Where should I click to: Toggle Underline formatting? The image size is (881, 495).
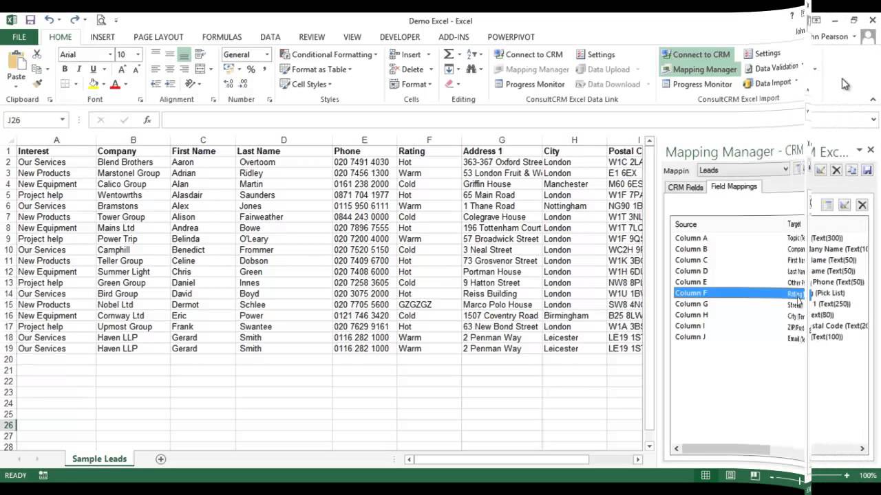point(93,69)
